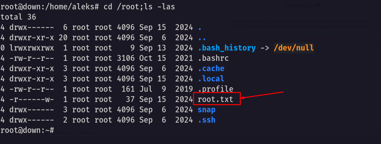Click the .cache directory name

[x=211, y=68]
